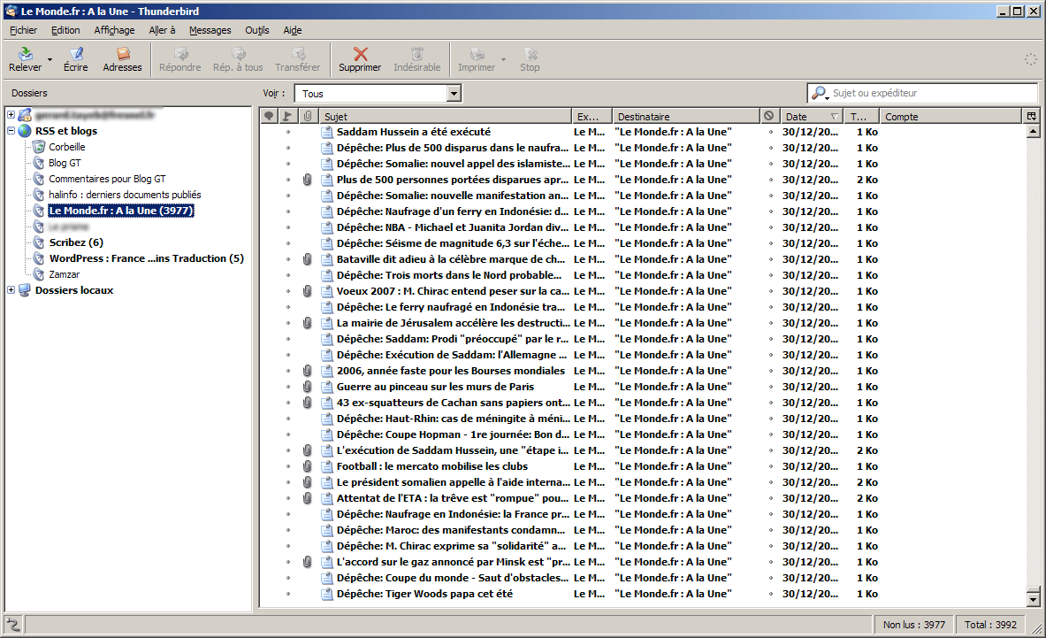Open the Relever dropdown arrow

point(50,60)
